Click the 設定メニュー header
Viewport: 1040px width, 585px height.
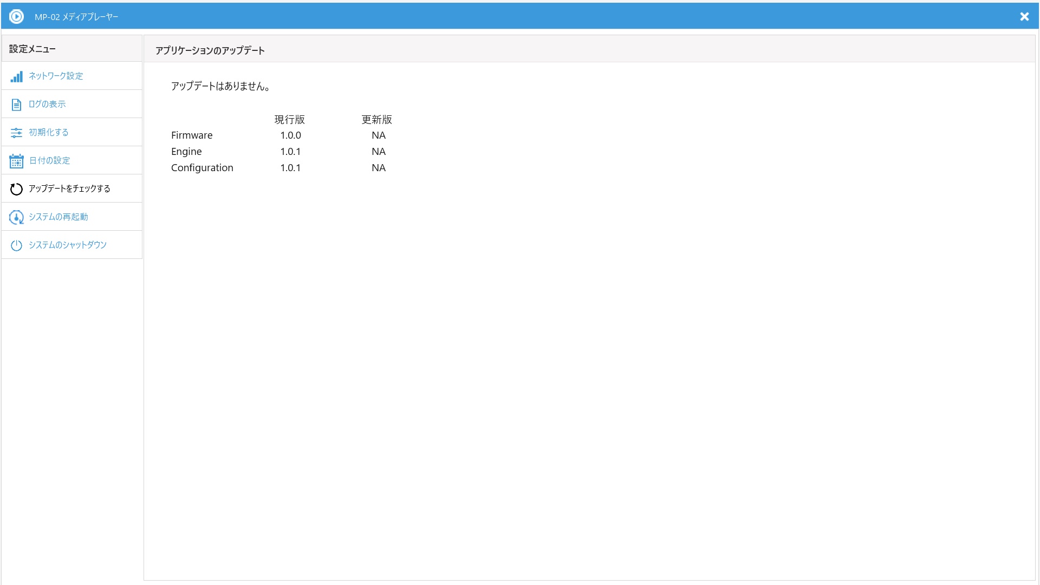(32, 49)
